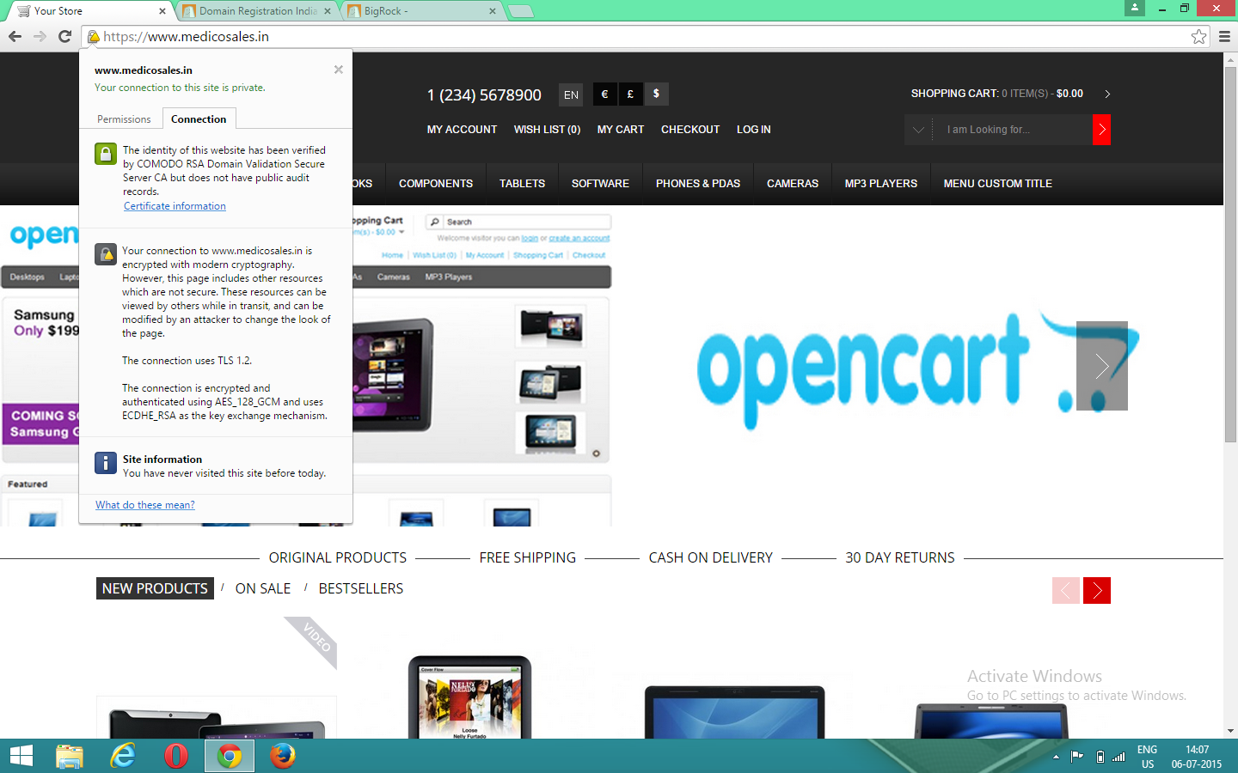Viewport: 1238px width, 773px height.
Task: Select the Dollar currency button
Action: (x=656, y=94)
